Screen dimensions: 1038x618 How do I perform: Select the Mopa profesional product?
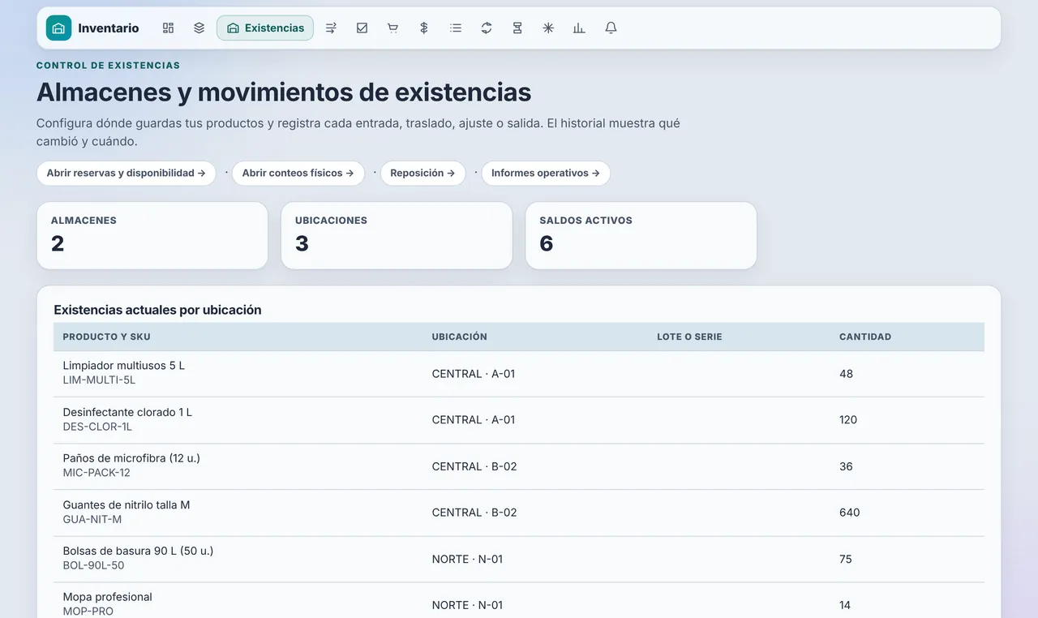107,597
